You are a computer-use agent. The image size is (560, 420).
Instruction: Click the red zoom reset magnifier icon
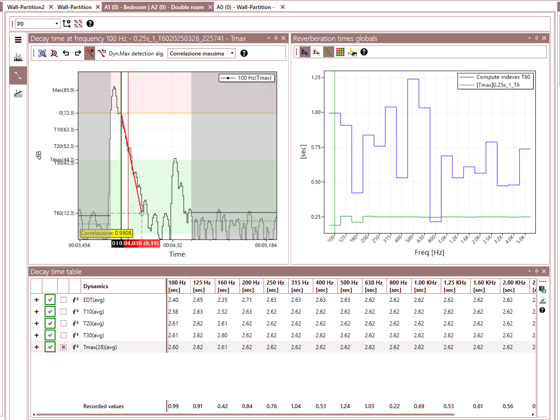tap(54, 53)
